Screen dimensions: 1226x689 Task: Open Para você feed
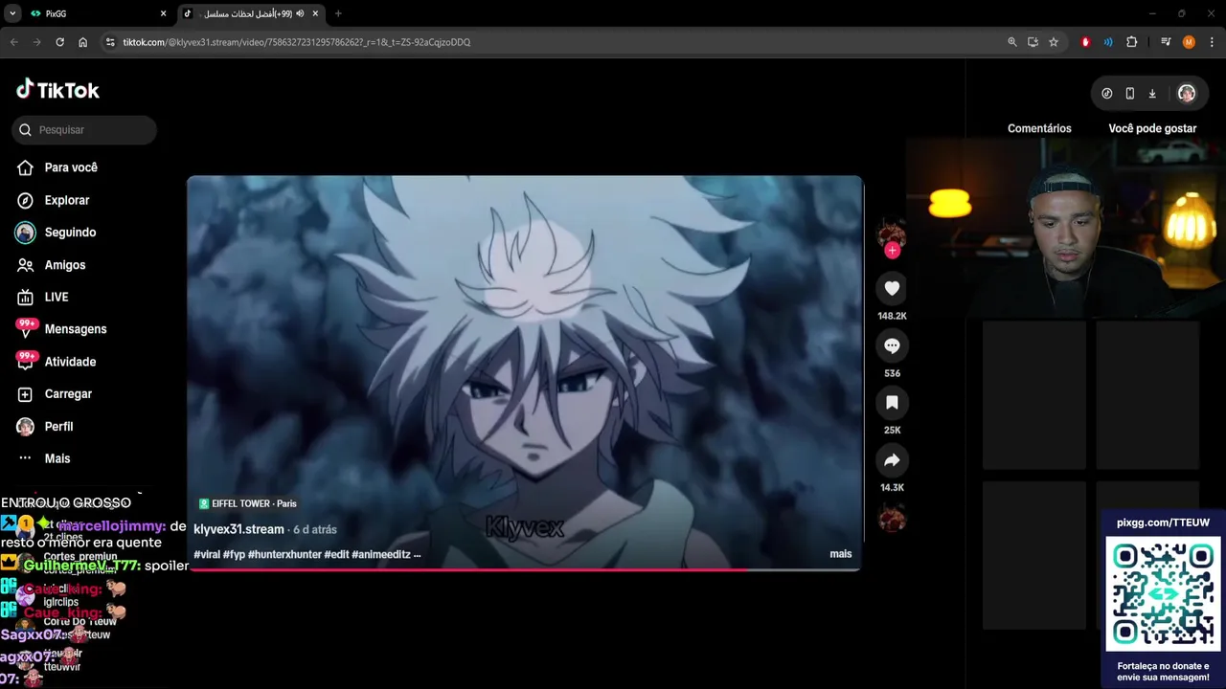[57, 167]
